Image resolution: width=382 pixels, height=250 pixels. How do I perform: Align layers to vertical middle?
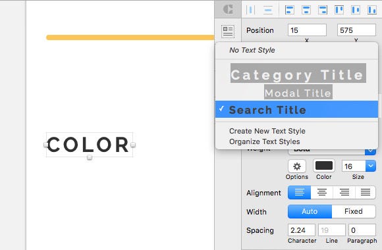pyautogui.click(x=356, y=10)
